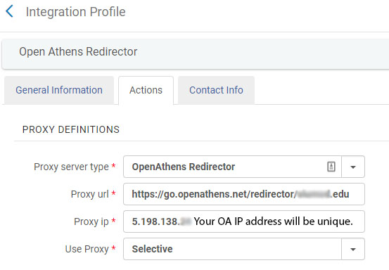Image resolution: width=389 pixels, height=270 pixels.
Task: Click the Use Proxy label
Action: (x=87, y=249)
